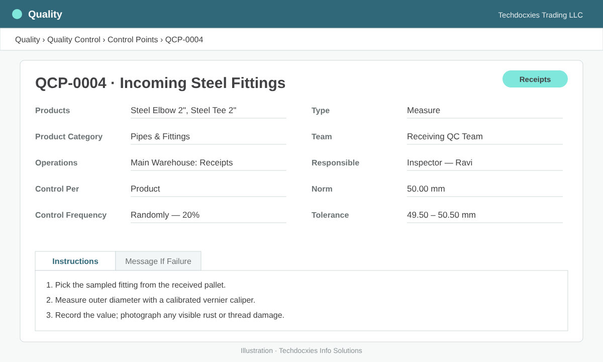Image resolution: width=603 pixels, height=362 pixels.
Task: Click the title QCP-0004 · Incoming Steel Fittings
Action: [160, 83]
